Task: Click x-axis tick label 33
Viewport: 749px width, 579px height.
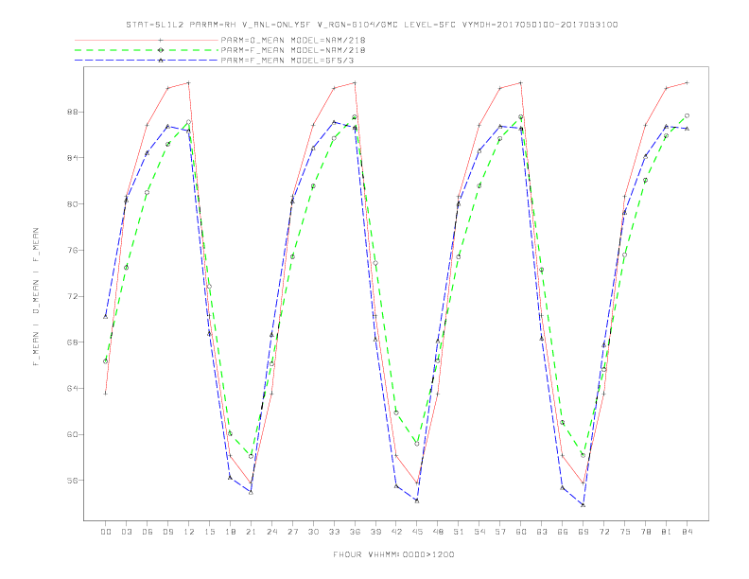Action: [x=334, y=532]
